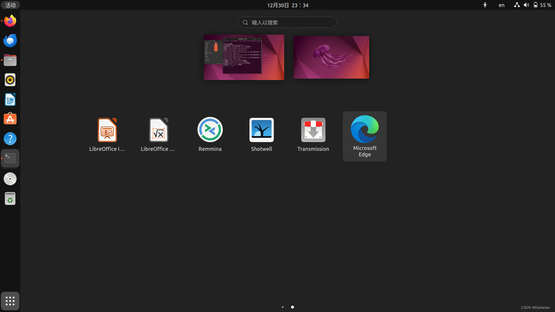The image size is (555, 312).
Task: Open the Help icon in dock
Action: (x=10, y=139)
